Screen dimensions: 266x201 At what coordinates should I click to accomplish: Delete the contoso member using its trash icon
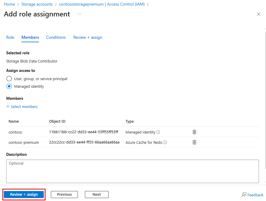[x=194, y=132]
